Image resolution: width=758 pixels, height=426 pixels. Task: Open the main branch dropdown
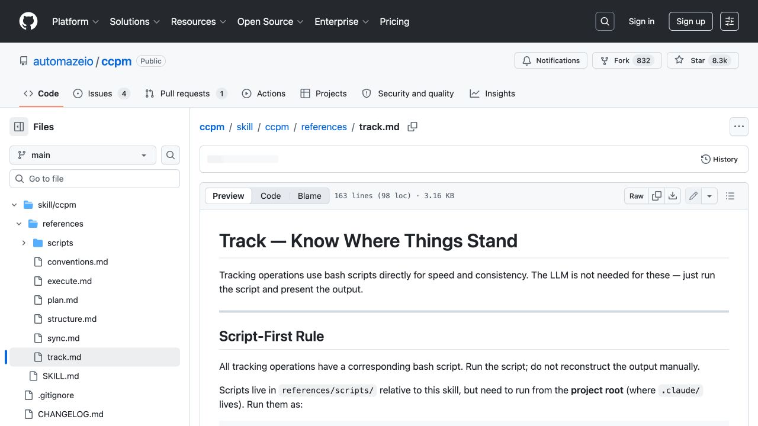click(x=83, y=155)
